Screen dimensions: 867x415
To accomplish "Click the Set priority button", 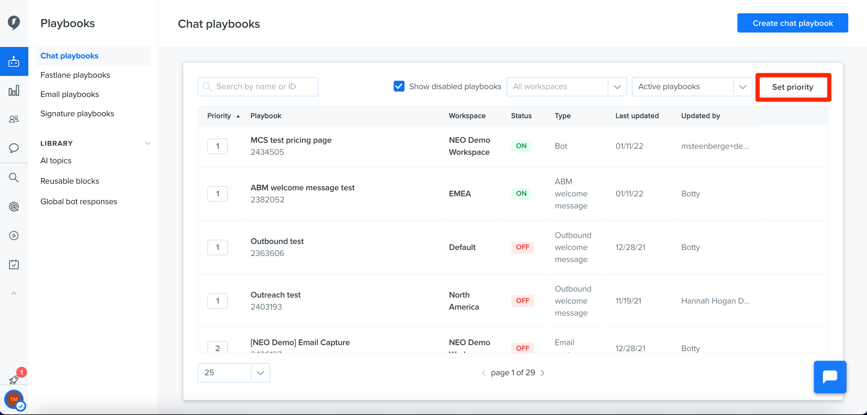I will pyautogui.click(x=793, y=87).
